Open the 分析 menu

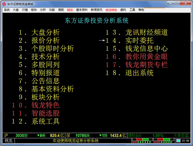tap(43, 10)
